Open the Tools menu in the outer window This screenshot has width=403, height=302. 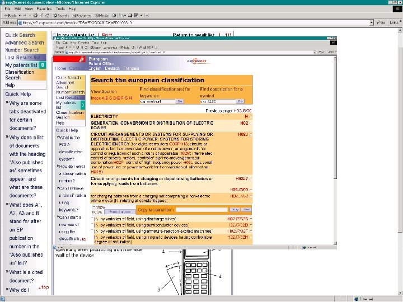point(60,9)
